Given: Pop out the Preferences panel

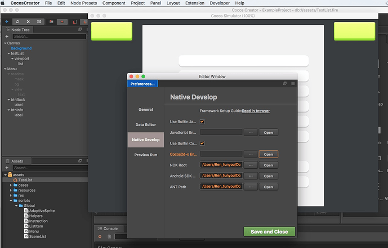Looking at the screenshot, I should click(285, 83).
